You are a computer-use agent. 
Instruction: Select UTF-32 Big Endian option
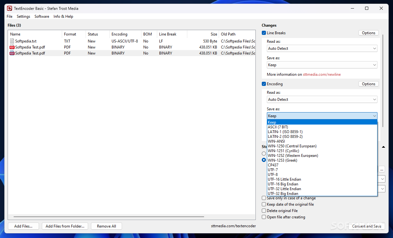[322, 194]
